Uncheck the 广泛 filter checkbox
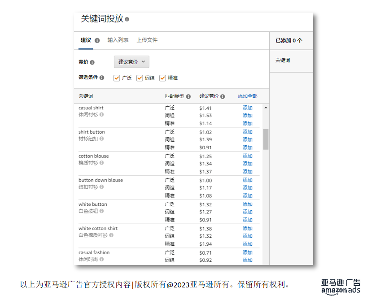This screenshot has width=376, height=304. (x=117, y=77)
